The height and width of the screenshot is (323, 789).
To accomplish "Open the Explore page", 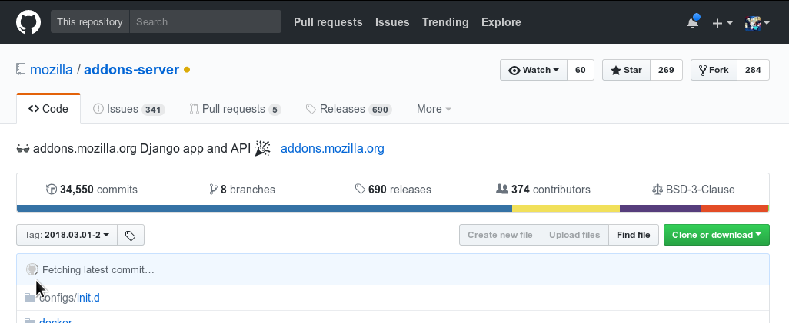I will [x=501, y=22].
